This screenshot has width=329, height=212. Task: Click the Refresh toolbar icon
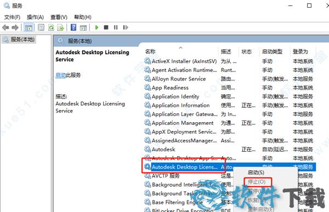coord(51,27)
